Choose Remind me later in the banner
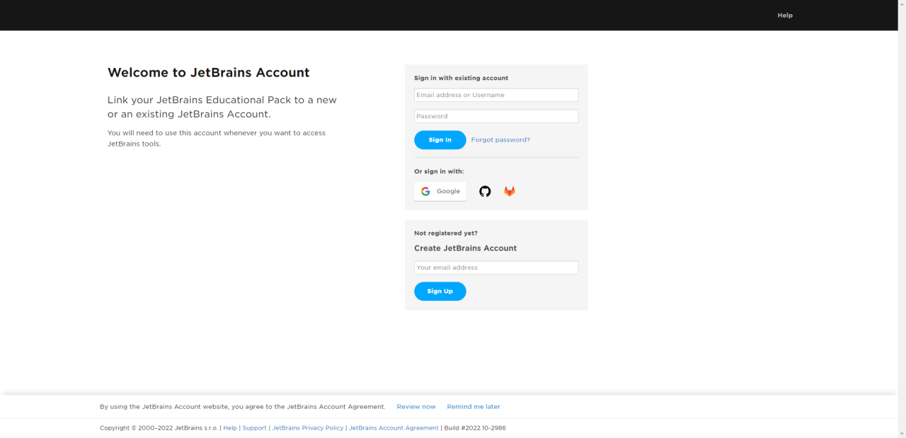The width and height of the screenshot is (906, 438). pyautogui.click(x=474, y=407)
